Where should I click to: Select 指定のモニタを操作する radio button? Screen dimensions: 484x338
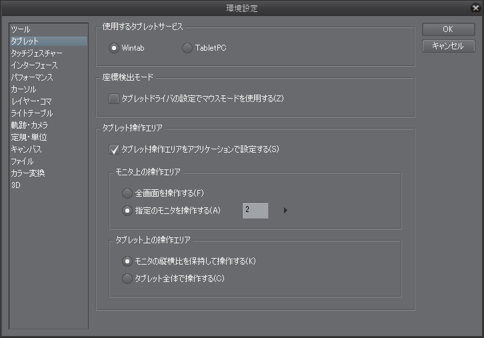[x=127, y=210]
